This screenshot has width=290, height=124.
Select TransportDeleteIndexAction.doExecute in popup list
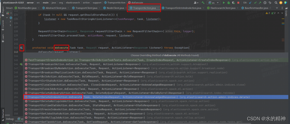(x=156, y=97)
